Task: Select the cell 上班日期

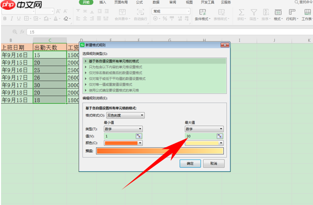Action: (17, 48)
